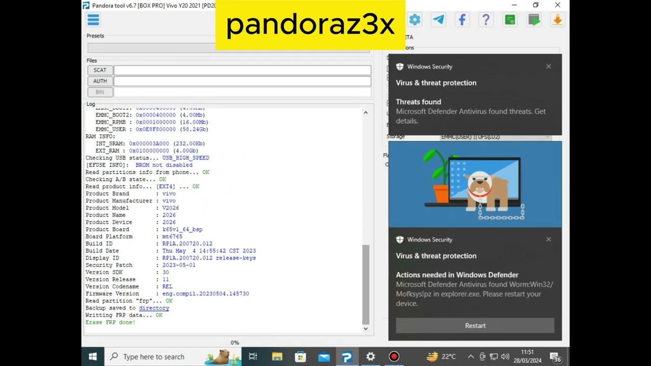
Task: Open the Windows Start menu
Action: click(x=93, y=357)
